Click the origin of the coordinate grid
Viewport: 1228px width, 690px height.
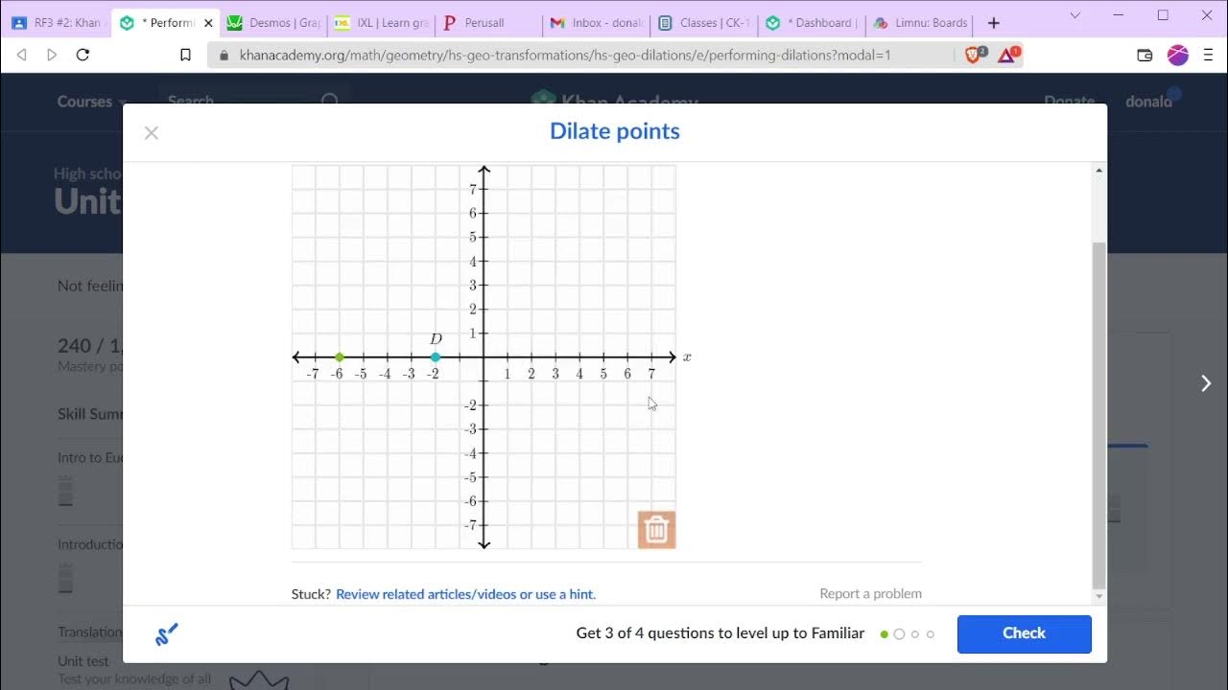[x=484, y=356]
